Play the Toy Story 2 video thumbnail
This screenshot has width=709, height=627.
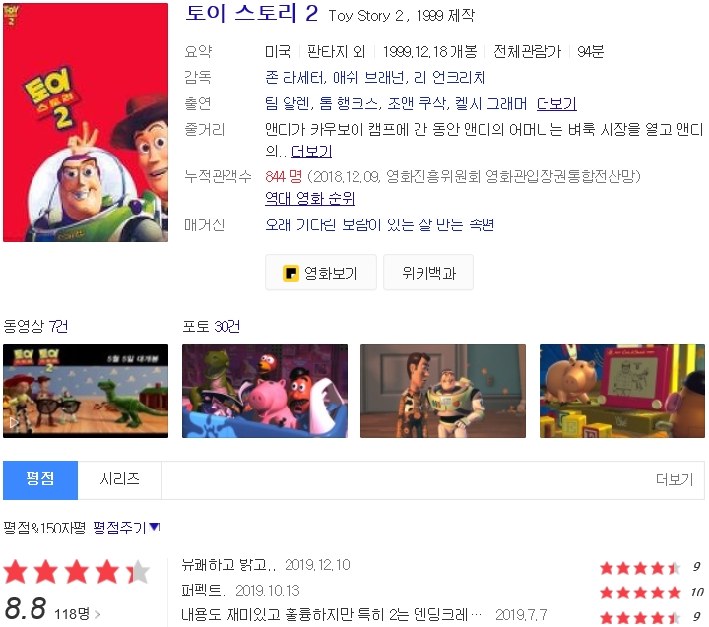coord(86,391)
